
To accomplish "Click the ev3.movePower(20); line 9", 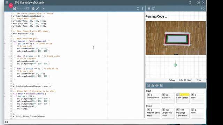I will pos(24,34).
